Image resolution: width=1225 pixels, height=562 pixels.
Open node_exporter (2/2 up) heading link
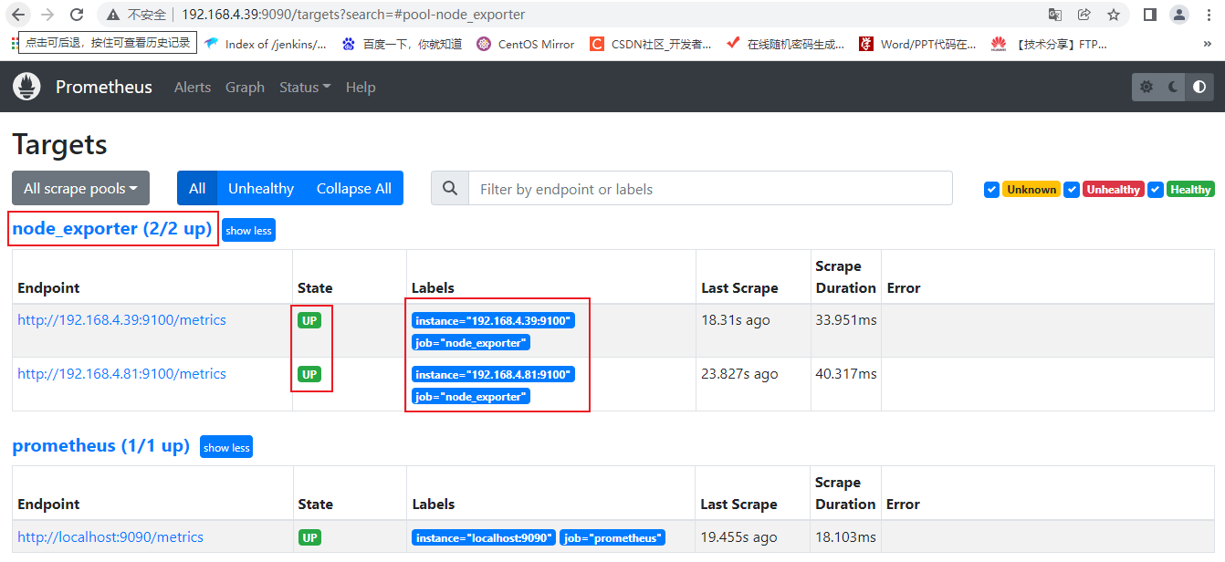coord(112,228)
